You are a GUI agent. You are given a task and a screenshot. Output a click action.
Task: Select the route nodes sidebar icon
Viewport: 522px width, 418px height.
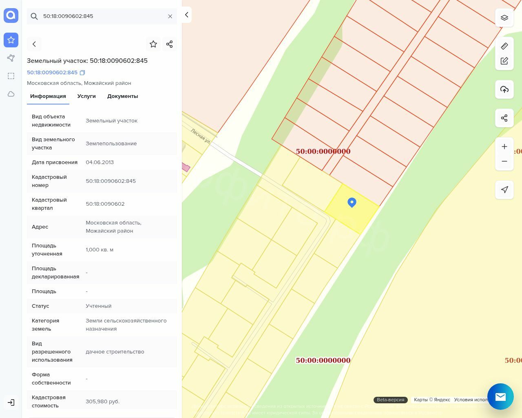11,58
